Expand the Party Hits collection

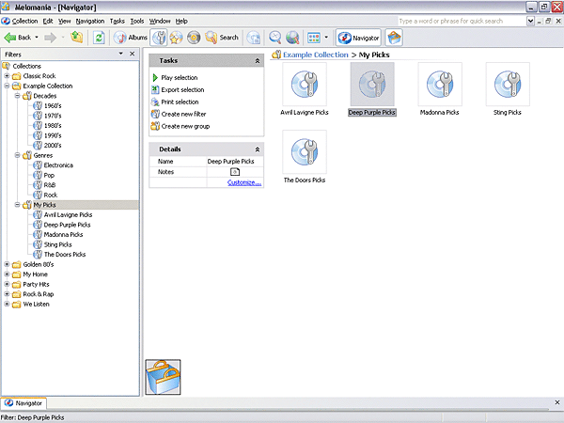(7, 284)
